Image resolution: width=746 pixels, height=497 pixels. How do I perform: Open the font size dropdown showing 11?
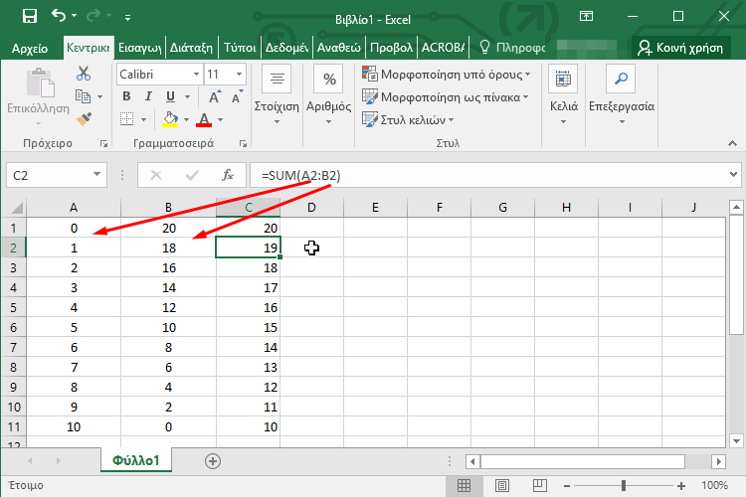tap(240, 75)
